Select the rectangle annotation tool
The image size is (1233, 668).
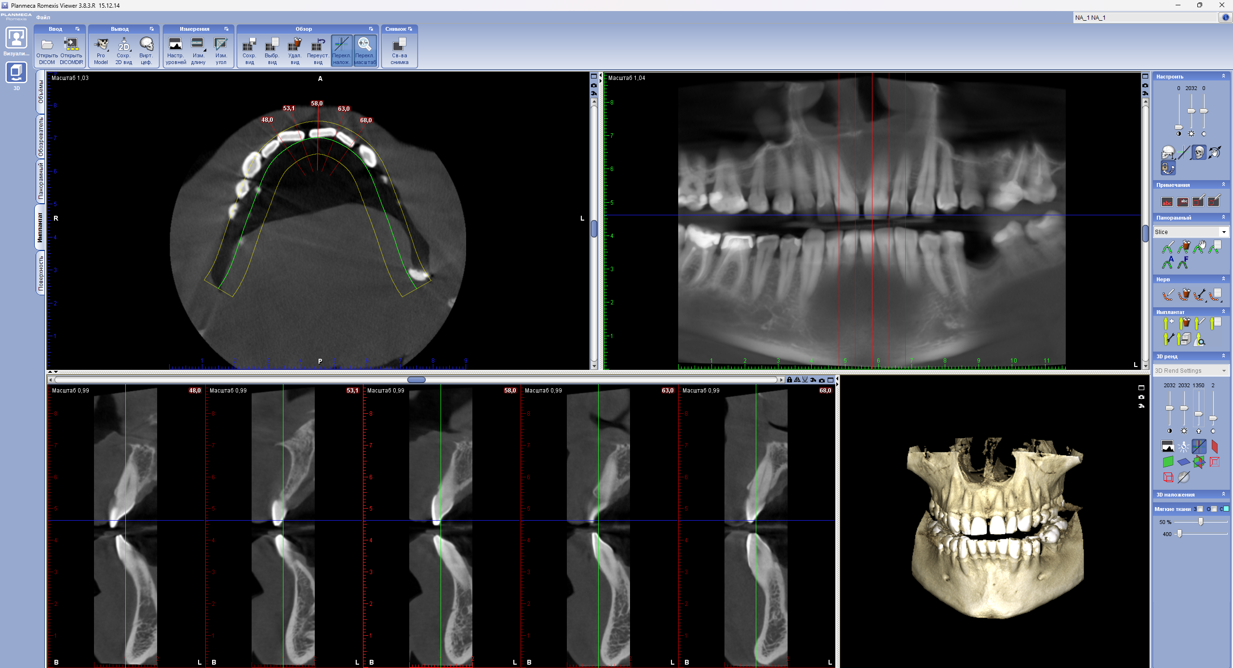[x=1198, y=201]
